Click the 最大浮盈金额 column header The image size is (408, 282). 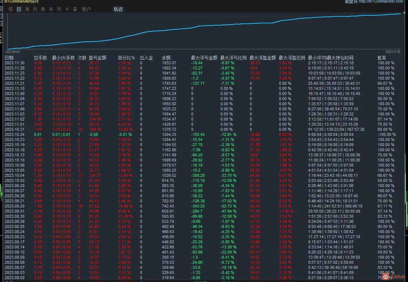tap(263, 58)
